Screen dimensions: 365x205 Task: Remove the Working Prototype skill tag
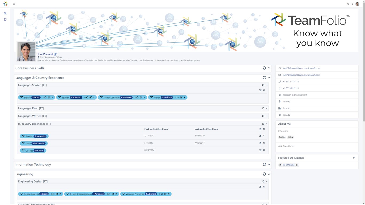169,194
